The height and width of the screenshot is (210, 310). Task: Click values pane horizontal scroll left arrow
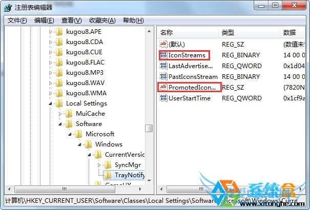pyautogui.click(x=161, y=189)
